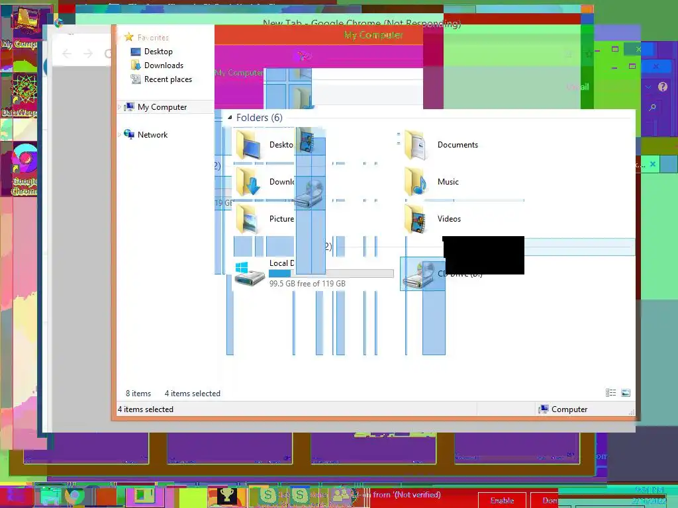Select Downloads under Favorites

[157, 65]
